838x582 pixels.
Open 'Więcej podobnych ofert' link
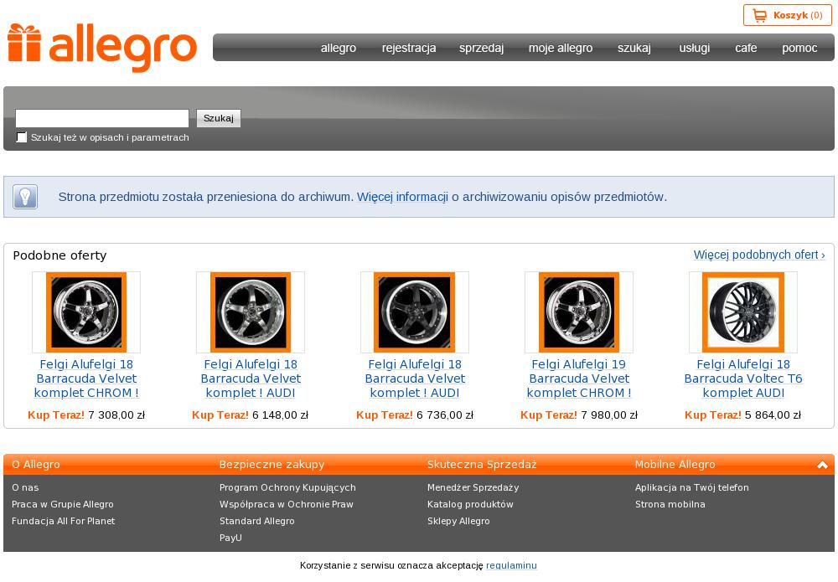[x=759, y=255]
